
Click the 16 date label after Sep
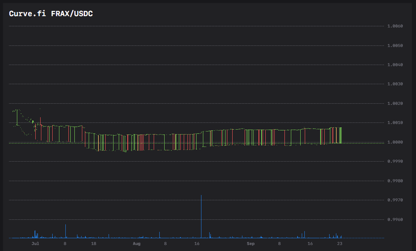pos(310,243)
